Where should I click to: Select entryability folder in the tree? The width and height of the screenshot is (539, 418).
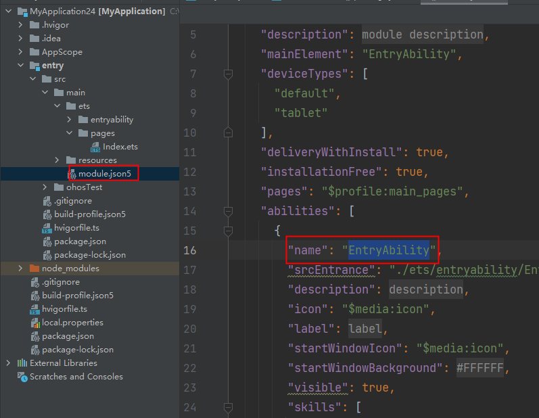pyautogui.click(x=112, y=119)
